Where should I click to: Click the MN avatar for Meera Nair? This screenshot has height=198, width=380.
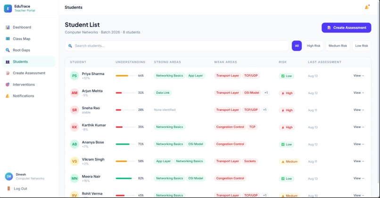[74, 178]
